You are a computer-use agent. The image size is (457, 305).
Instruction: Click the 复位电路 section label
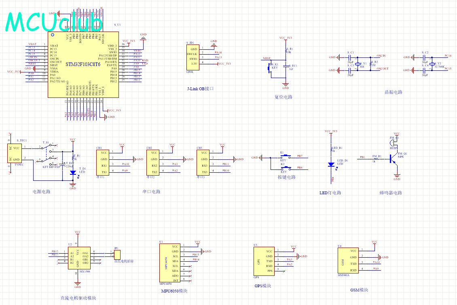tap(283, 97)
